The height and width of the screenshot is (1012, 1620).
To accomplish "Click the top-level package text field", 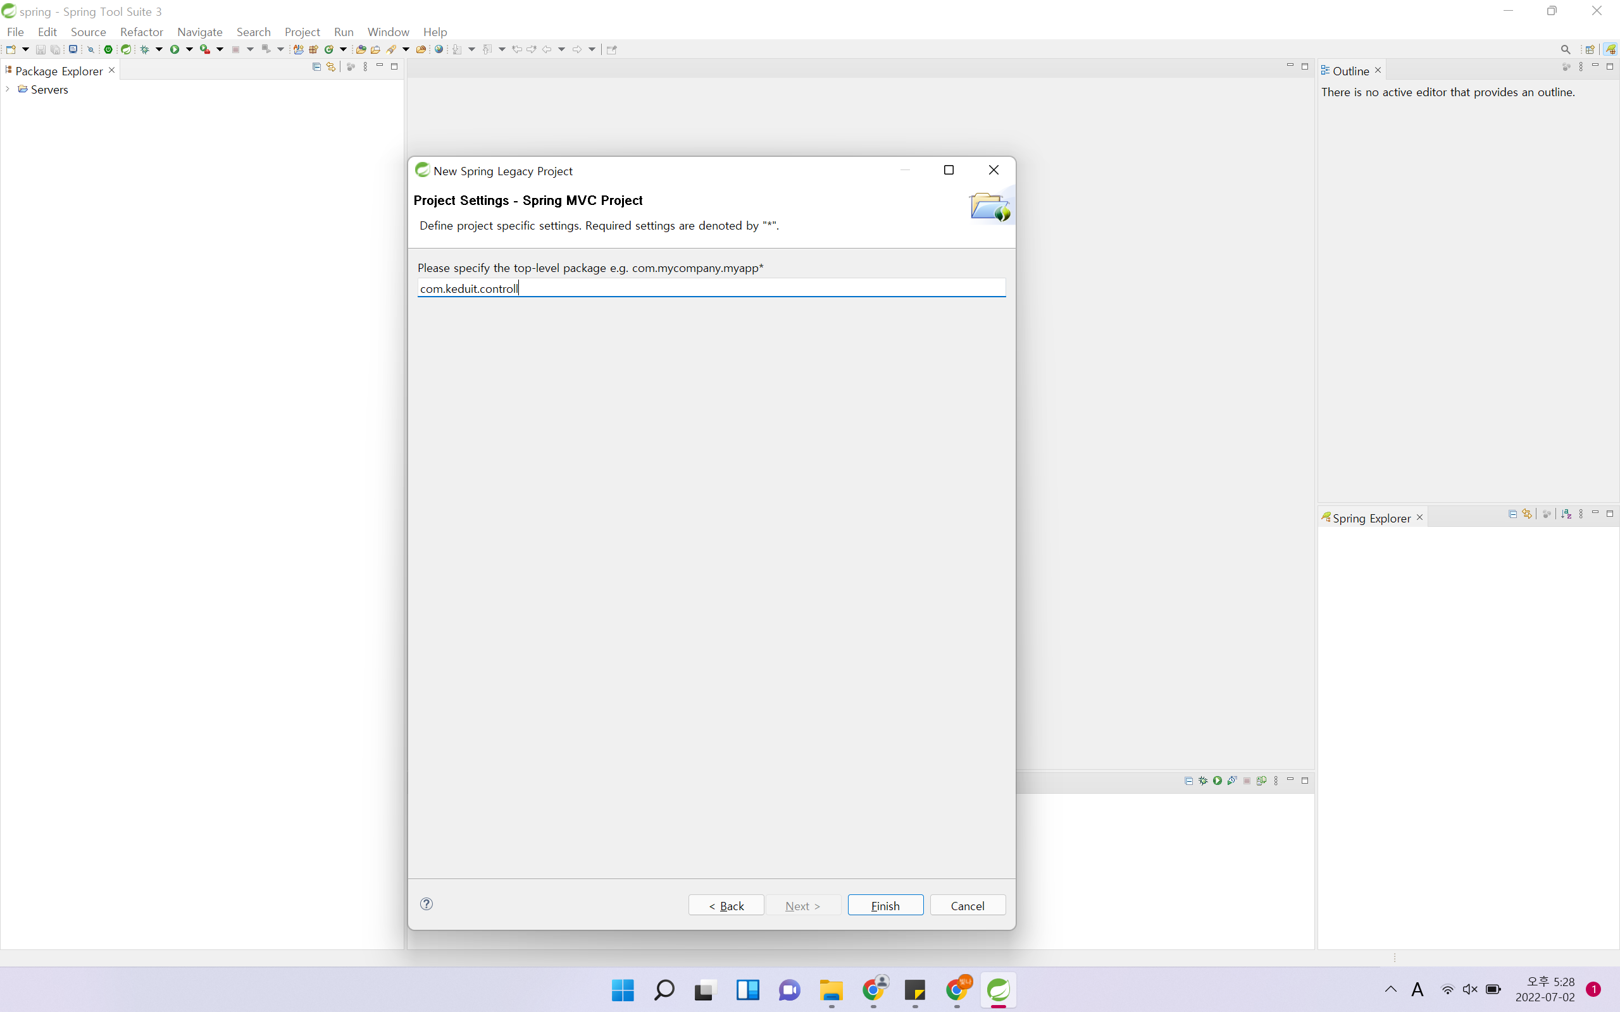I will tap(711, 288).
